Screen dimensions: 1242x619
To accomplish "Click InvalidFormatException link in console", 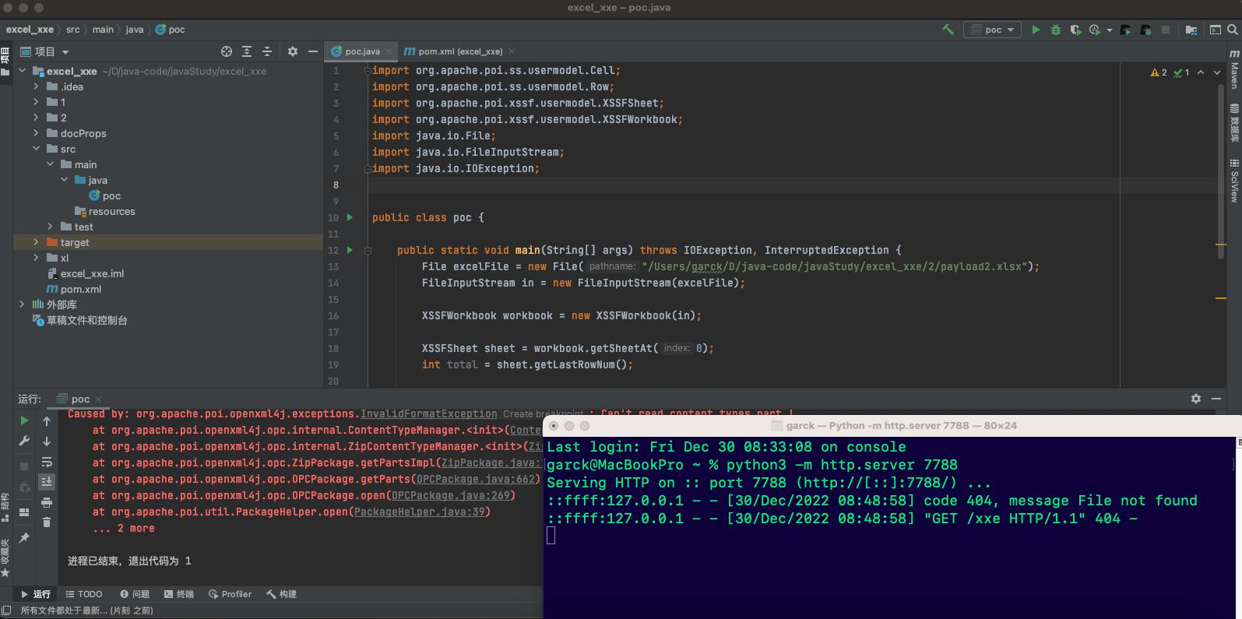I will [428, 414].
